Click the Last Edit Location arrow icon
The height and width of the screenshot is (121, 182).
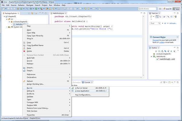[x=85, y=9]
